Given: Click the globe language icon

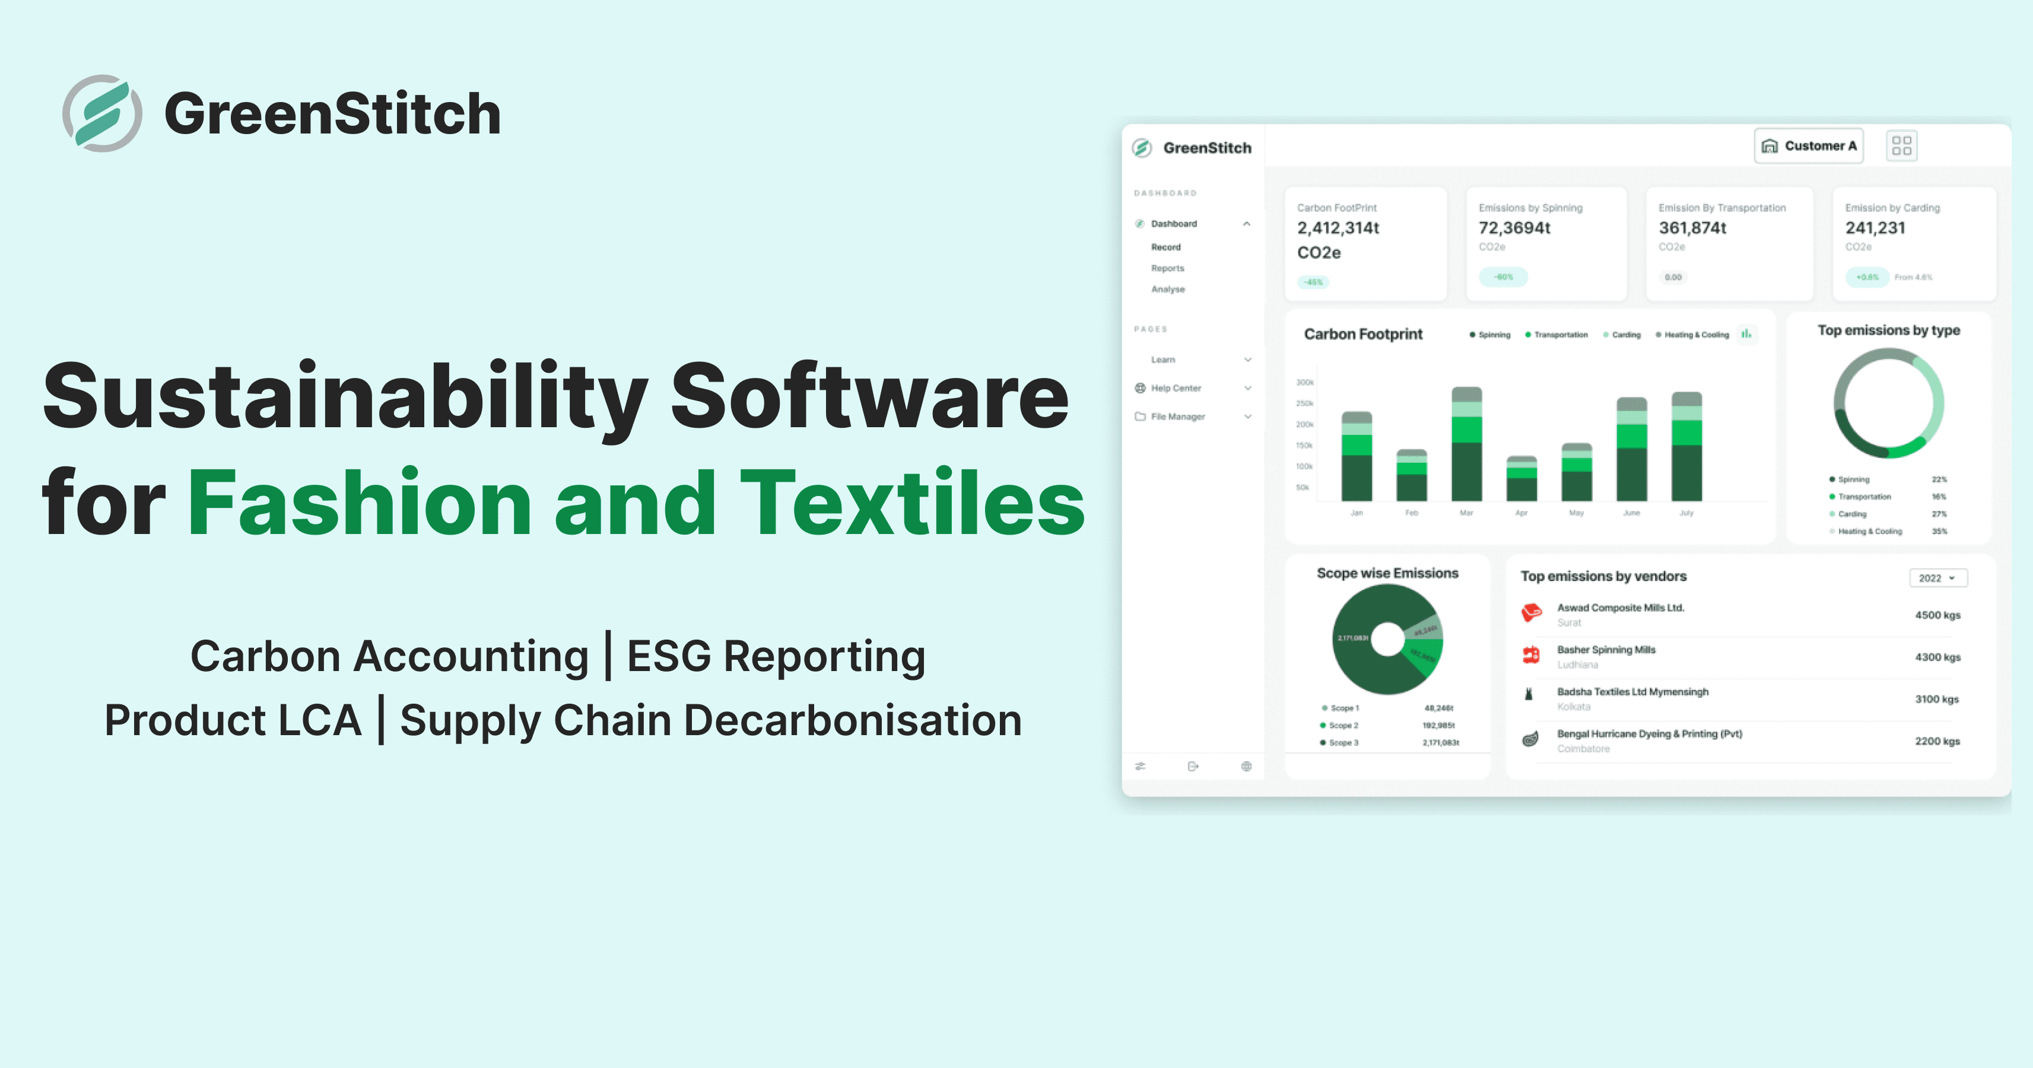Looking at the screenshot, I should tap(1246, 765).
